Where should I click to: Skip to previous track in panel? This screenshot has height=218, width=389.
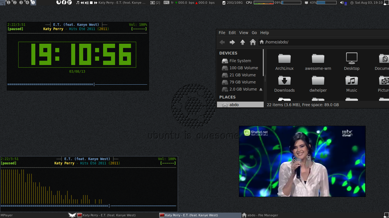(82, 3)
